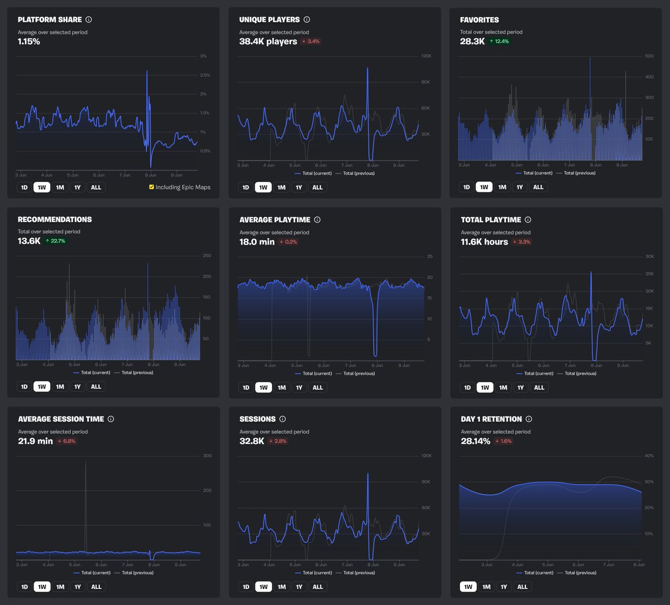Select 1D range on Platform Share chart
This screenshot has height=605, width=670.
click(x=24, y=187)
